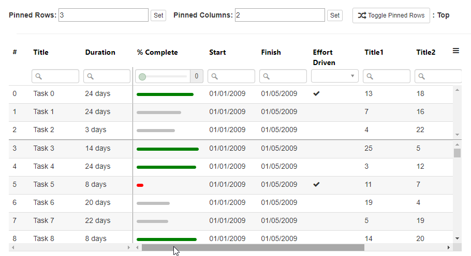
Task: Open the grid hamburger menu icon
Action: pyautogui.click(x=455, y=51)
